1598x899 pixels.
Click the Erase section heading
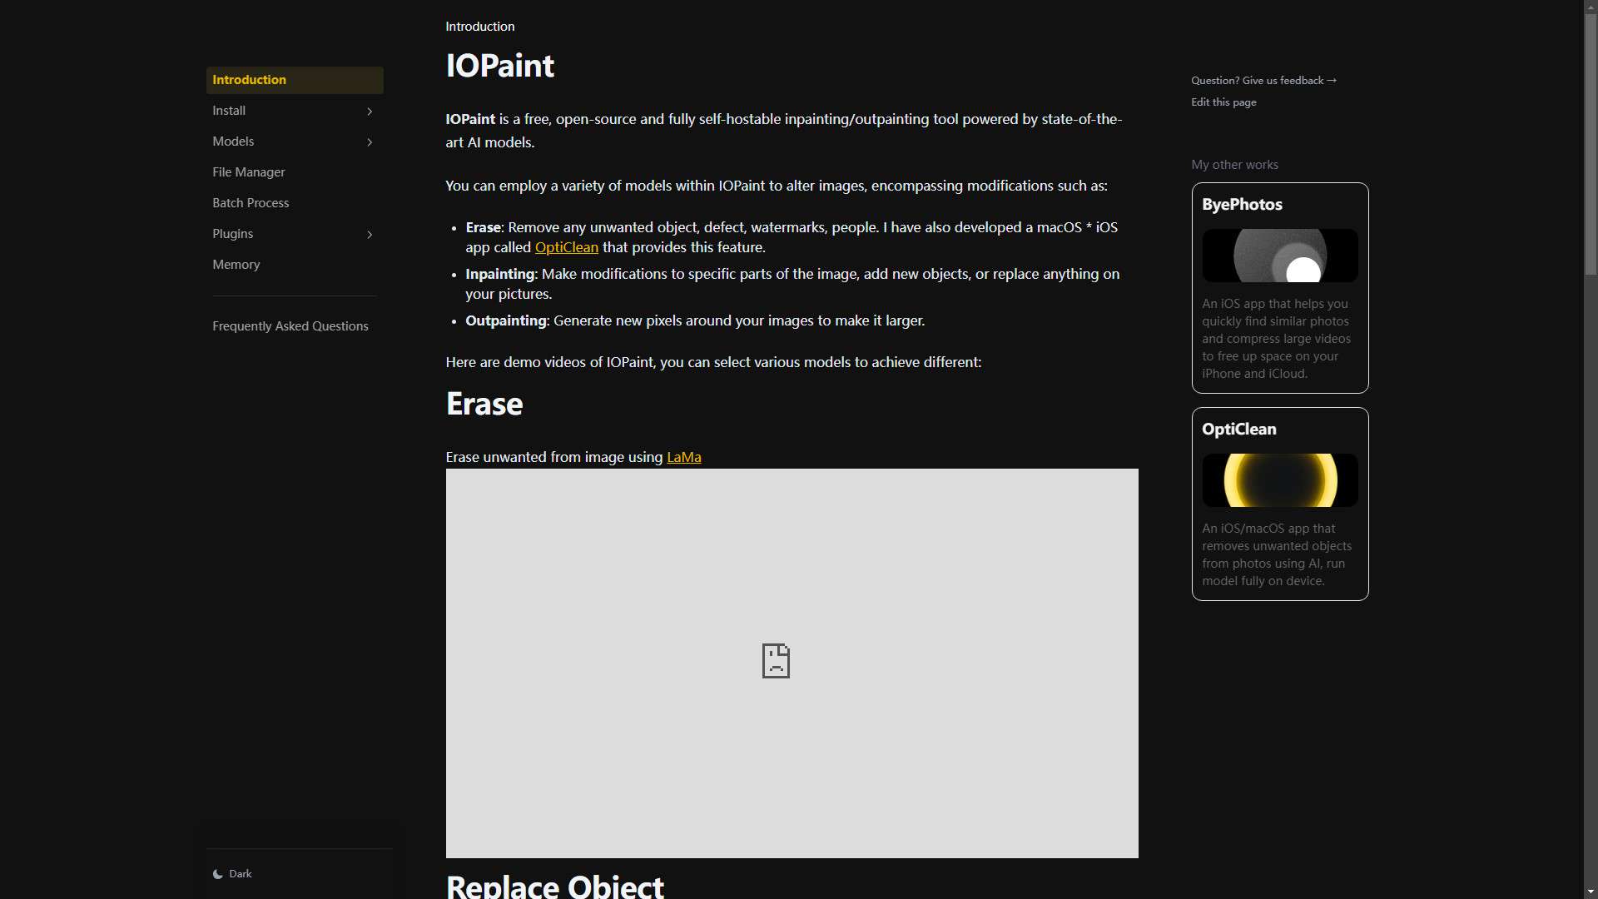coord(484,405)
